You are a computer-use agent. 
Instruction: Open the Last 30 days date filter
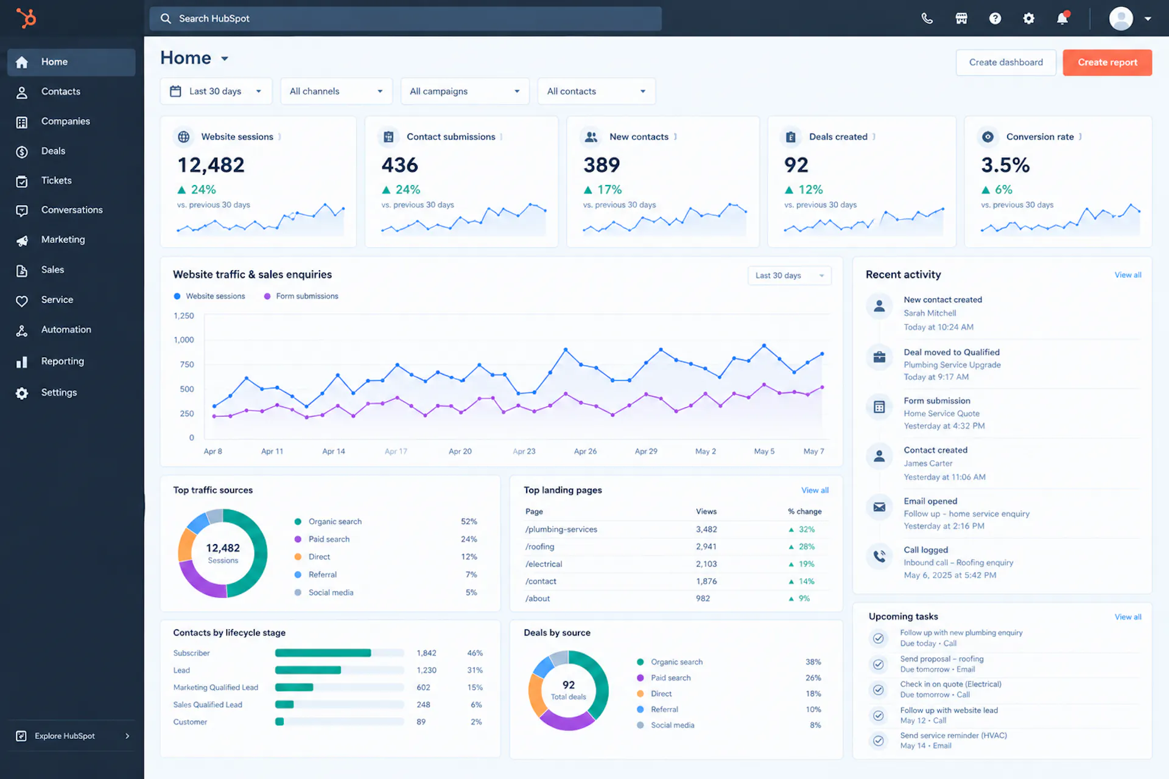point(216,91)
